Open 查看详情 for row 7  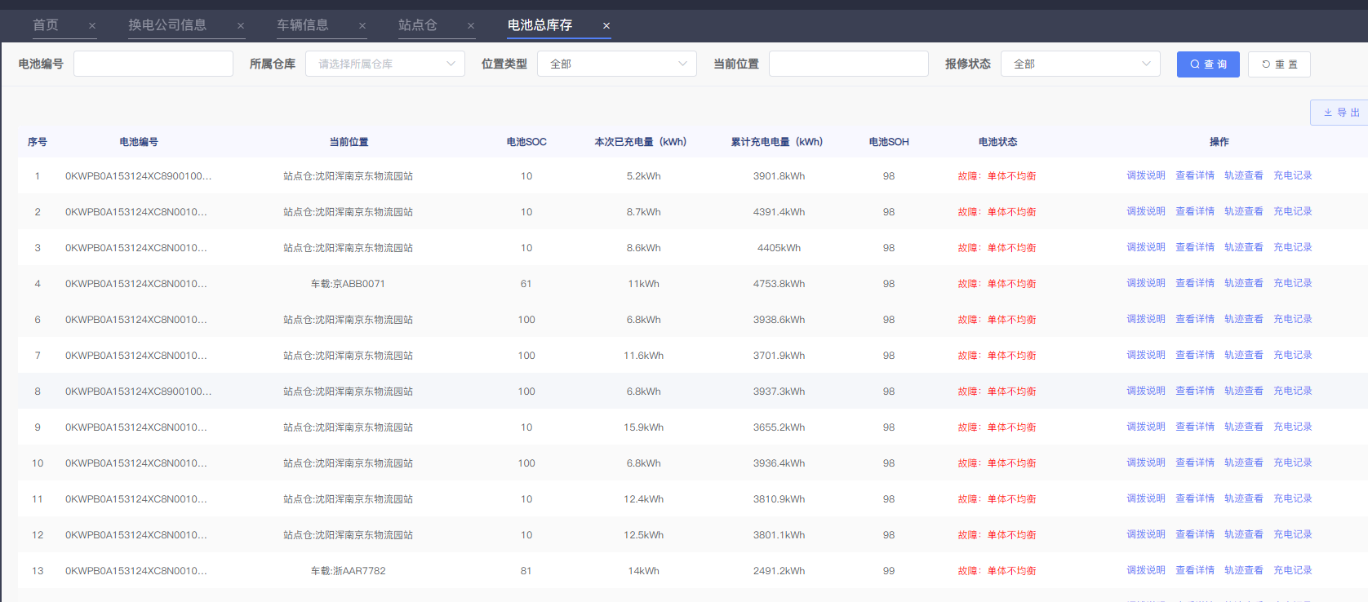(1195, 355)
